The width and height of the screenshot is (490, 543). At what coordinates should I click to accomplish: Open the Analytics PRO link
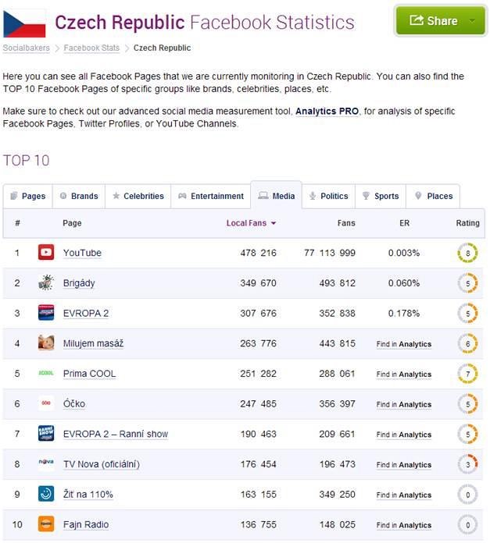pos(327,112)
